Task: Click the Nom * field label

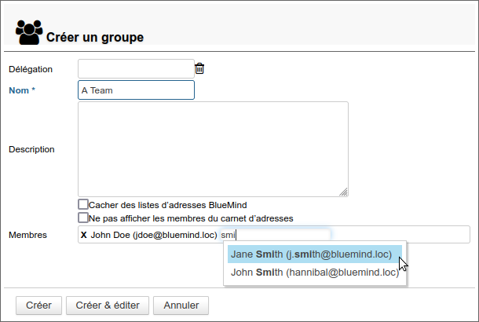Action: (x=22, y=90)
